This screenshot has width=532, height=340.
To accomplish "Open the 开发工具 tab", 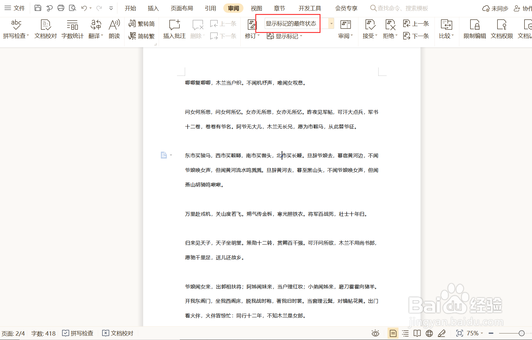I will tap(310, 8).
